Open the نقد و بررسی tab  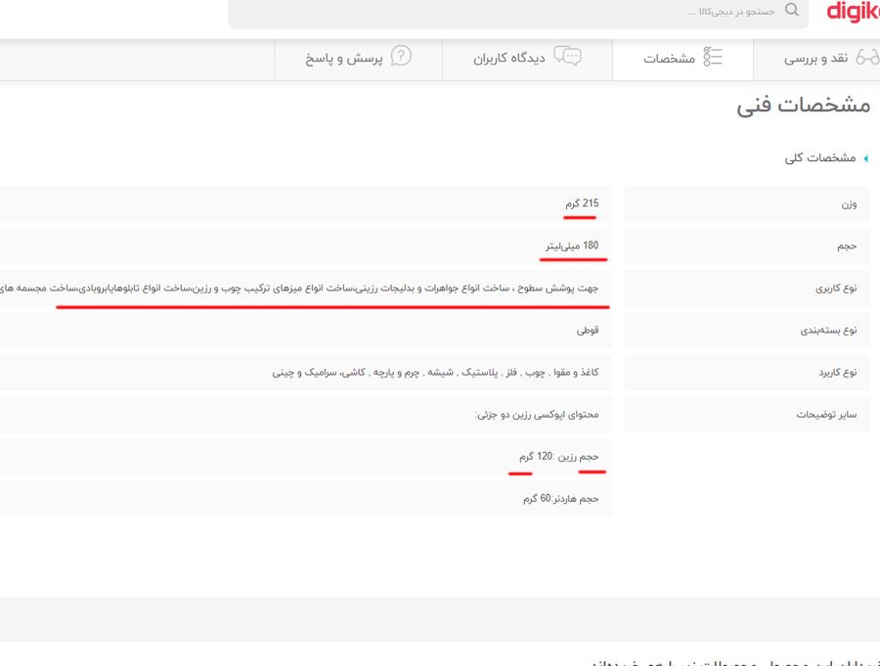pos(816,59)
